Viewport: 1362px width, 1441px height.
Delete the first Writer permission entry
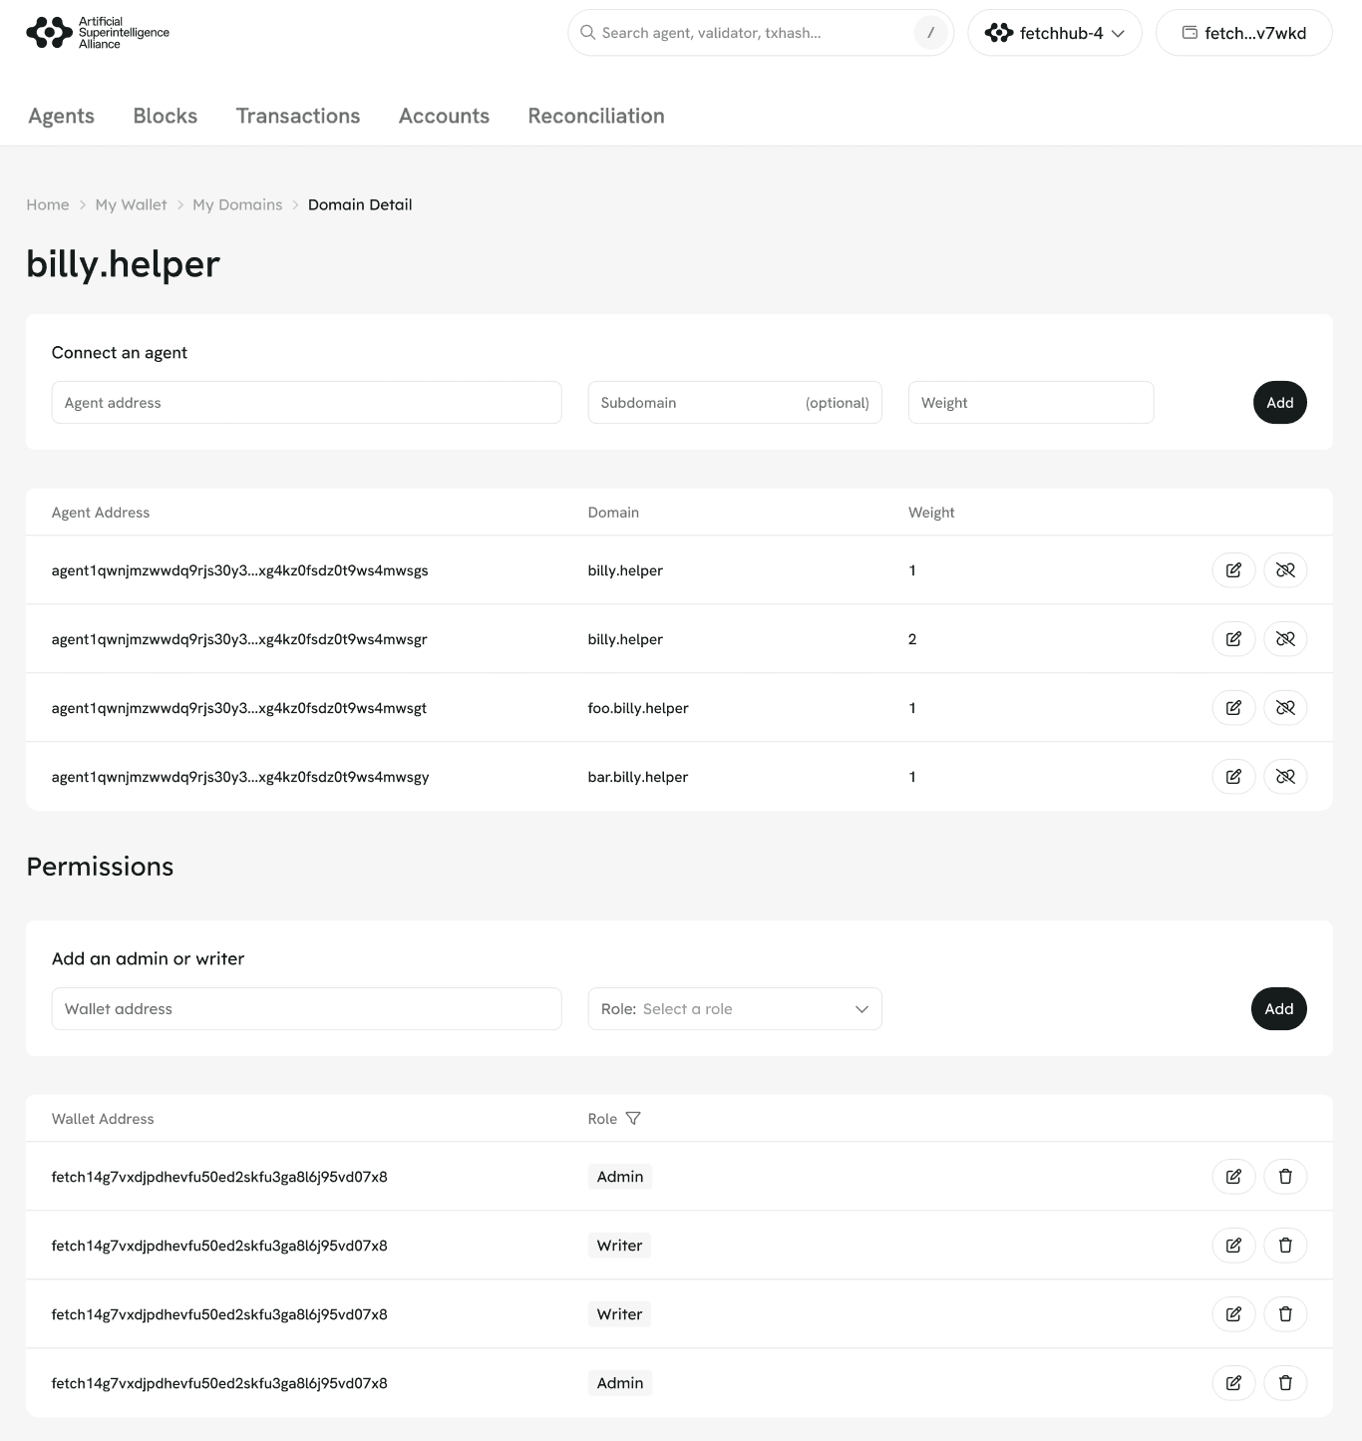click(1285, 1246)
